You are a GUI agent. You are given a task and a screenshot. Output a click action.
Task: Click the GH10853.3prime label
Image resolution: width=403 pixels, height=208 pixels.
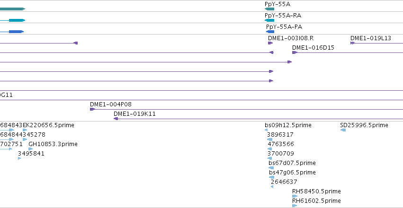[x=53, y=144]
